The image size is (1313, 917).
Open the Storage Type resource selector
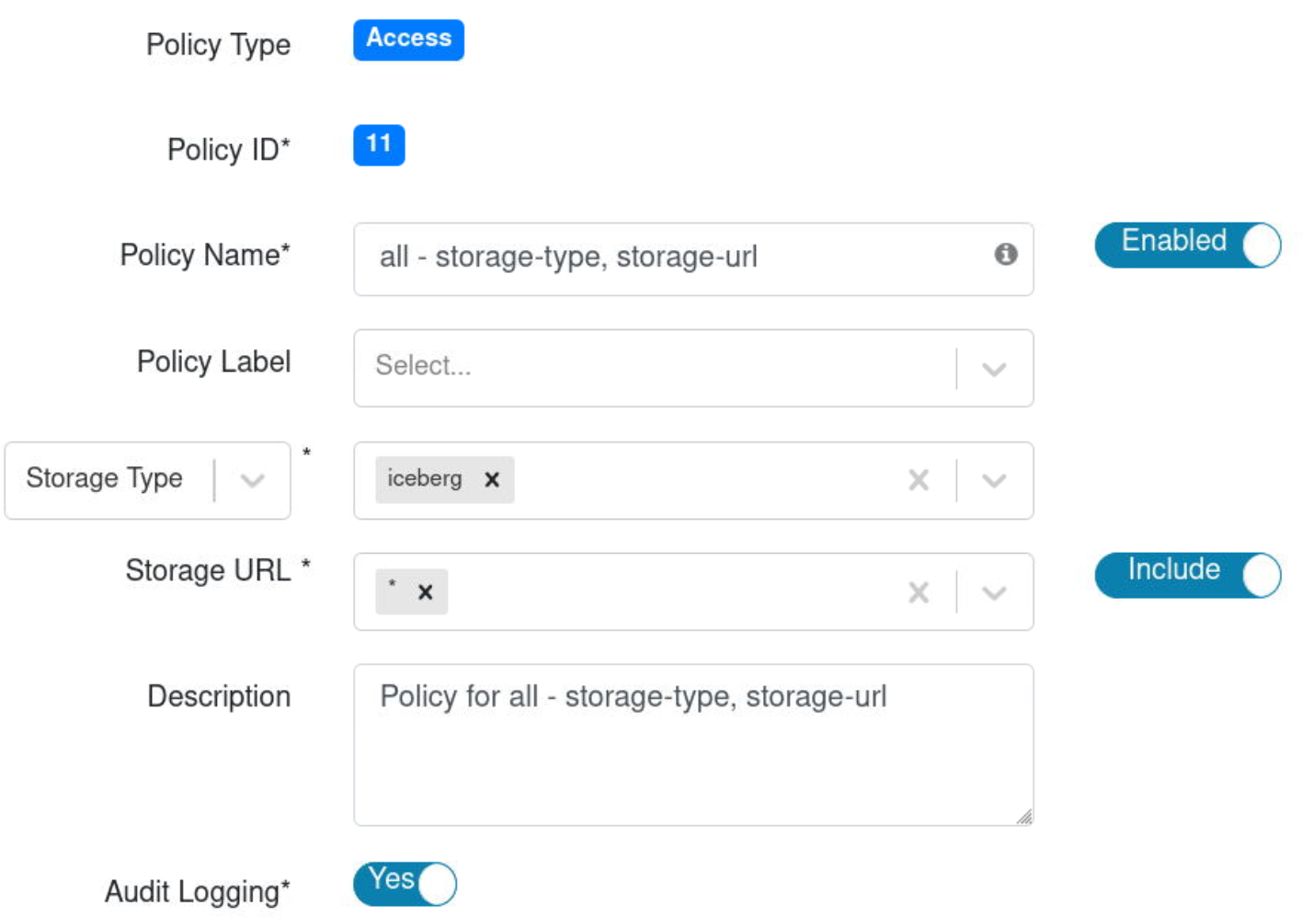pyautogui.click(x=147, y=480)
